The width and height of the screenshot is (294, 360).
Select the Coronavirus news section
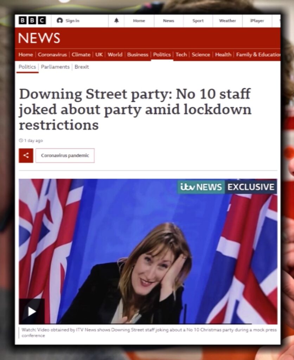pos(52,54)
